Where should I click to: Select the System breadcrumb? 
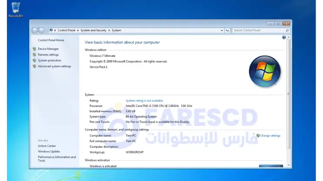point(117,30)
